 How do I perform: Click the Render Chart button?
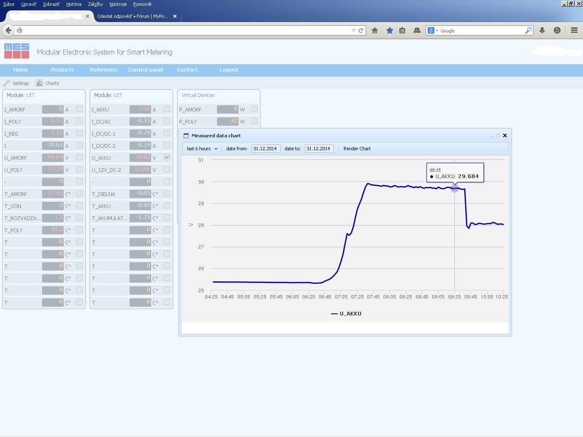357,149
